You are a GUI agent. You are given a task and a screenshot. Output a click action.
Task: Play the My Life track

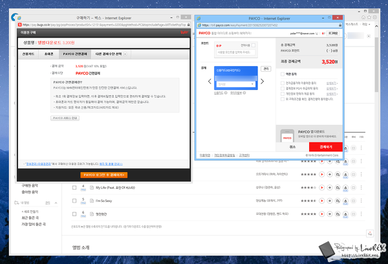321,188
